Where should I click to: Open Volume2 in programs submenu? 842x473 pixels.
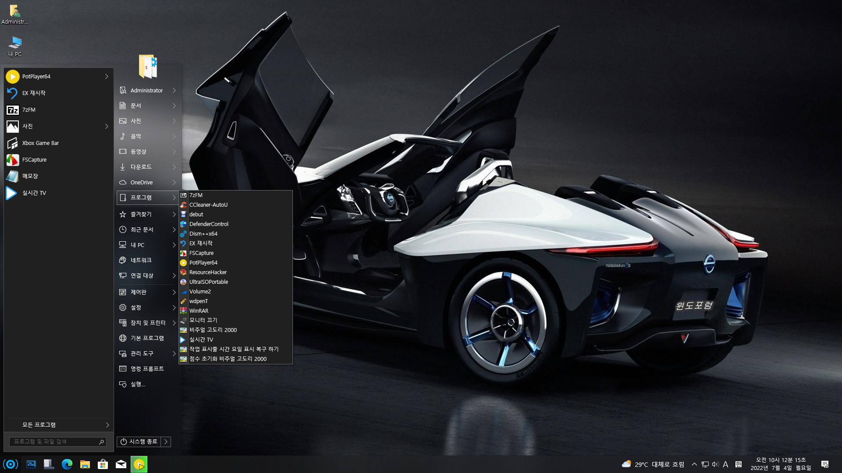pos(235,292)
